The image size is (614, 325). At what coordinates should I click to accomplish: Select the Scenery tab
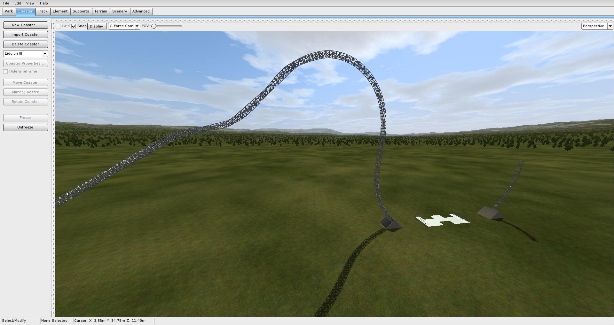(x=120, y=11)
